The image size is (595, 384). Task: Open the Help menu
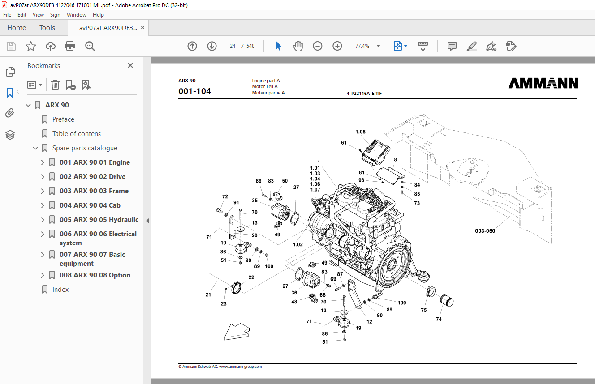98,15
